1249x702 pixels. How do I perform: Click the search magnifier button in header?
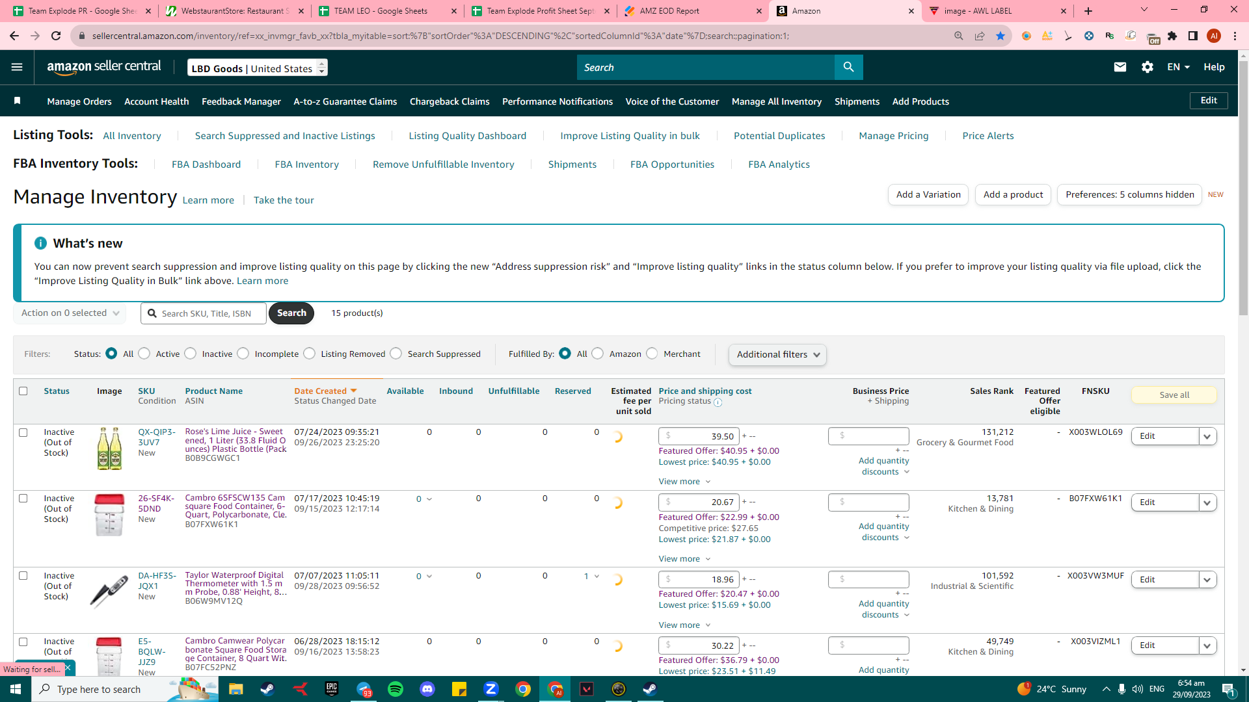[x=848, y=67]
